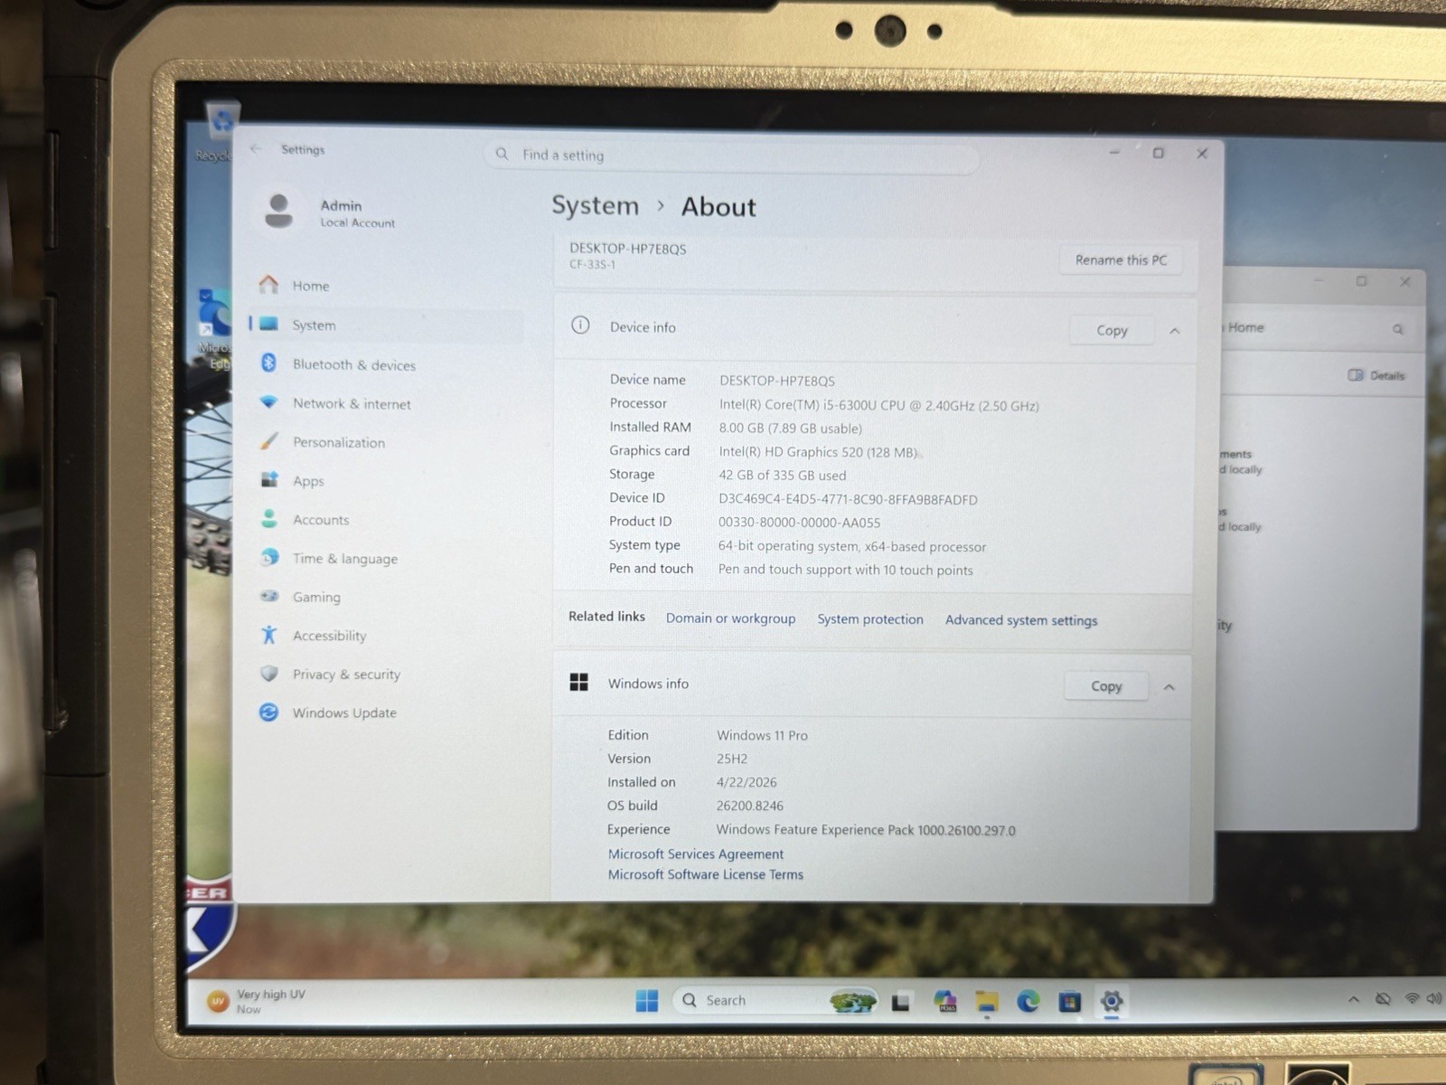
Task: Open File Explorer from the taskbar
Action: click(x=987, y=1002)
